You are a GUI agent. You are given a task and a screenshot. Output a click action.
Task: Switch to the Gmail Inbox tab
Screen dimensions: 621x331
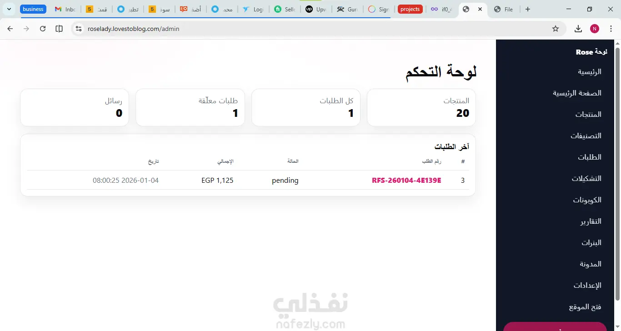(x=65, y=9)
